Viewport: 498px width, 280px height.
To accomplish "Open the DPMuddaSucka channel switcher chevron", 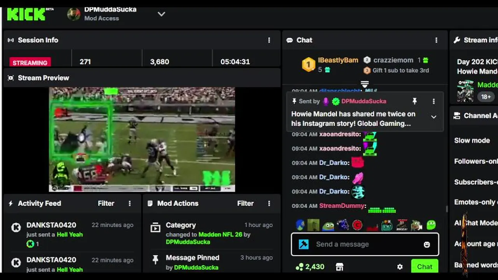I will pyautogui.click(x=161, y=14).
